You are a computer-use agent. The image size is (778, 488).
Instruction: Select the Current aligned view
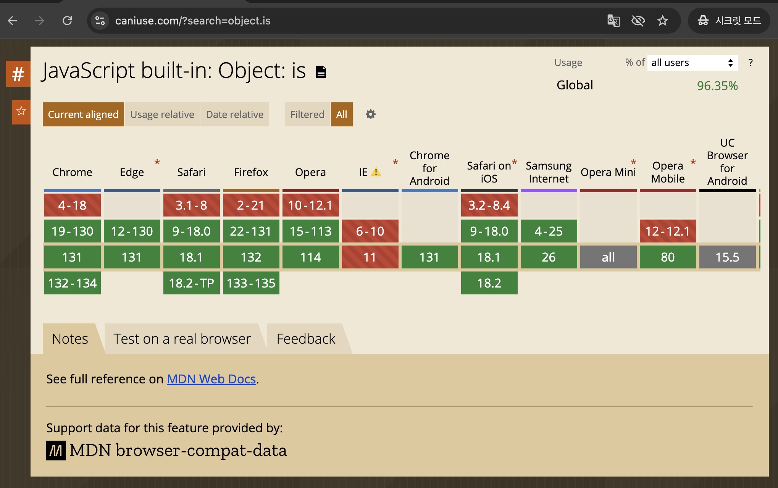click(83, 114)
